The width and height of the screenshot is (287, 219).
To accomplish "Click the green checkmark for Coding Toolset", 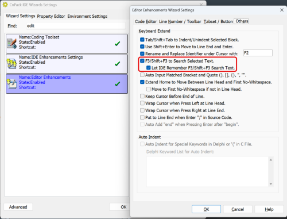I will [117, 44].
